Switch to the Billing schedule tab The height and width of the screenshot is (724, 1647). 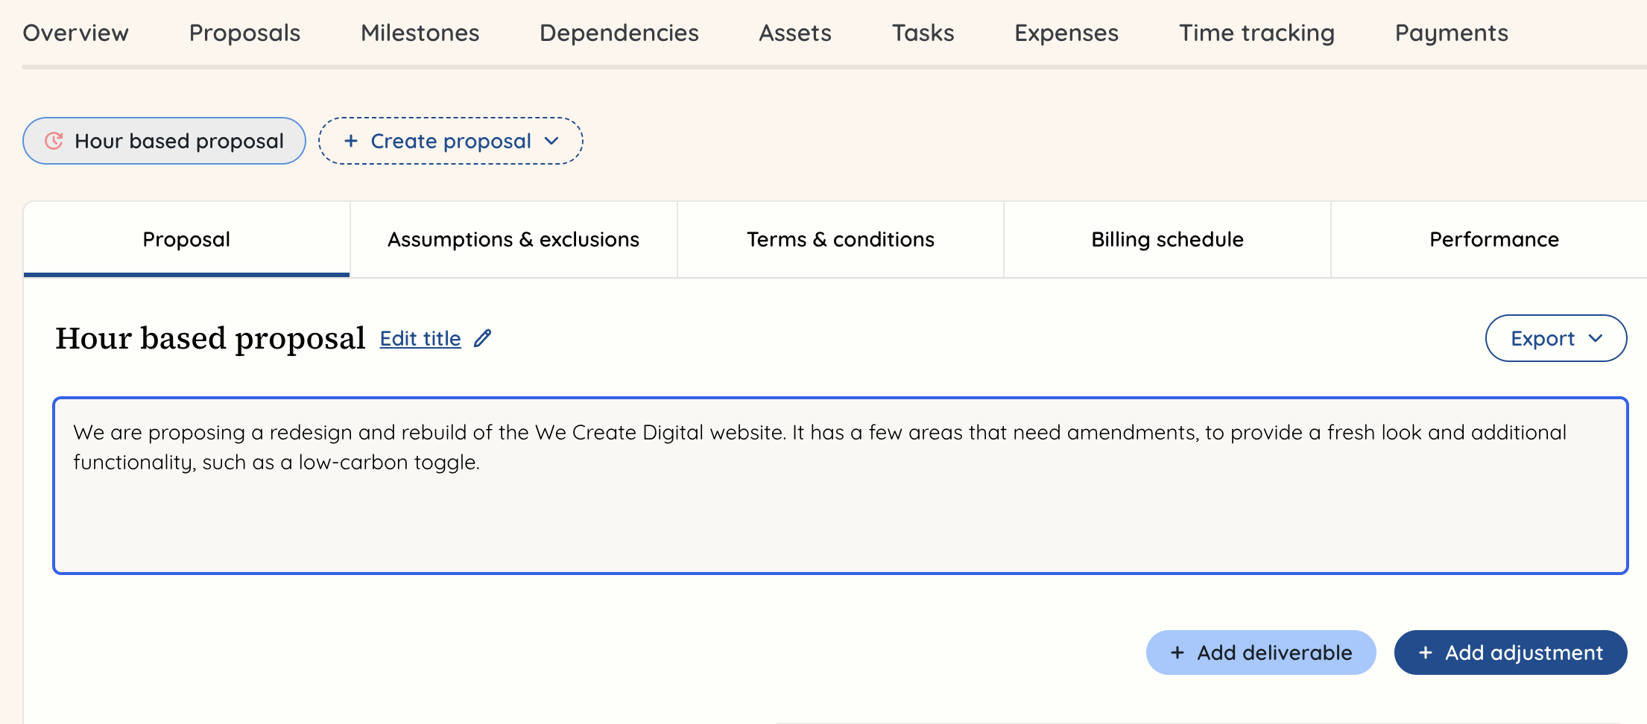pyautogui.click(x=1166, y=239)
